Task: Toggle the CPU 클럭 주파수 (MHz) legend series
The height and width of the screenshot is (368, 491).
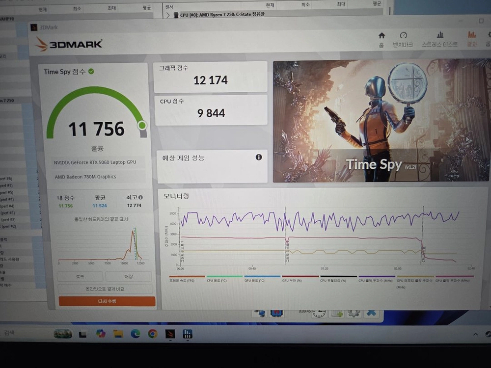Action: [377, 279]
